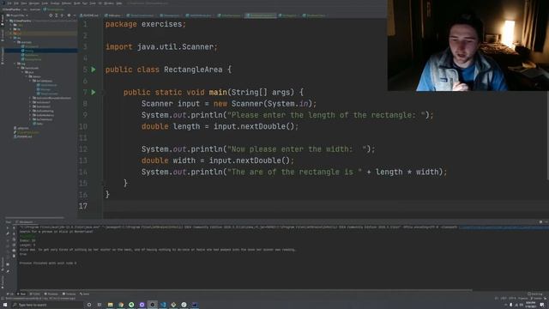Screen dimensions: 549x309
Task: Open Run panel settings gear
Action: click(x=540, y=221)
